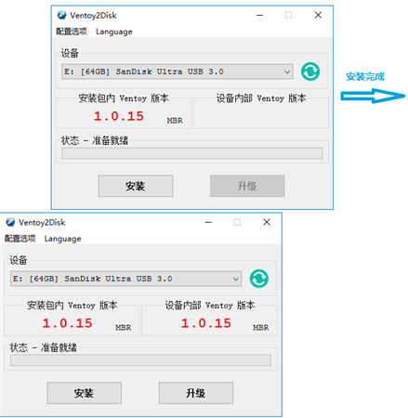Click Ventoy2Disk title text in lower window
408x418 pixels.
click(x=42, y=223)
